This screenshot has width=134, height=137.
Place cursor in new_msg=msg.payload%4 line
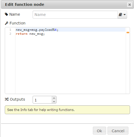coord(37,30)
